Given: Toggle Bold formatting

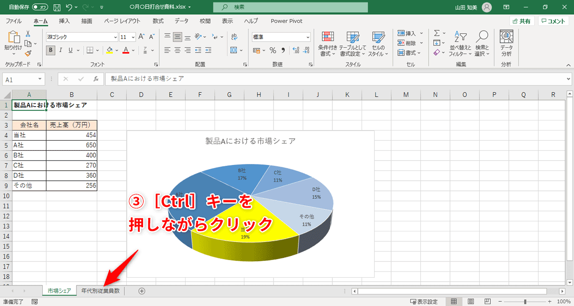Looking at the screenshot, I should point(50,50).
